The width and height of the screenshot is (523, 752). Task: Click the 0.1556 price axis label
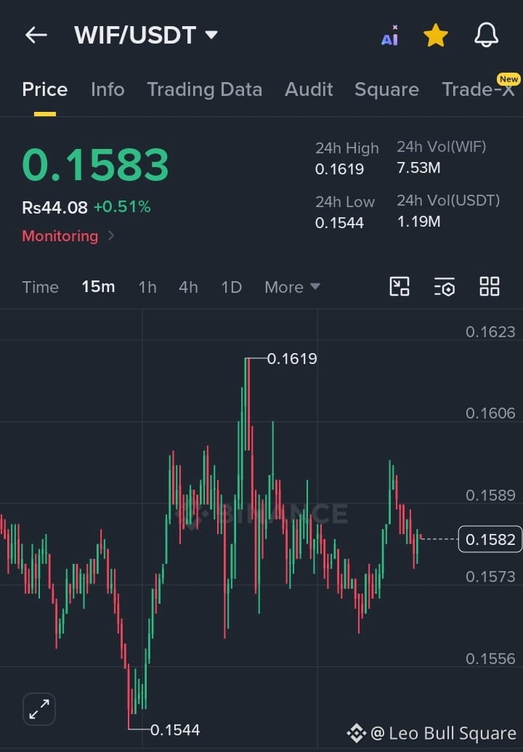(490, 658)
